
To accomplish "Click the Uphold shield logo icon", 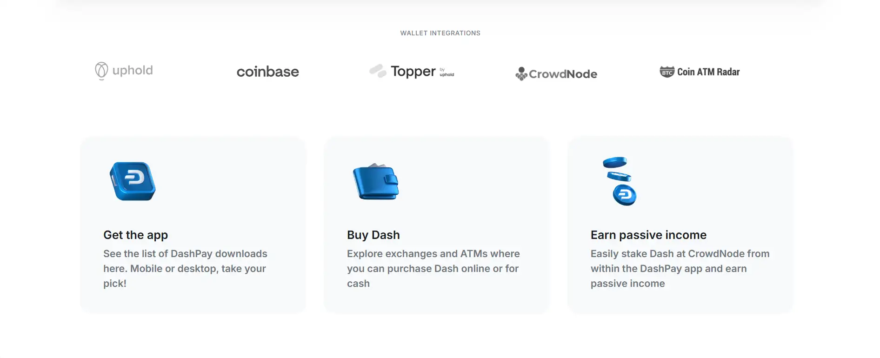I will (101, 71).
